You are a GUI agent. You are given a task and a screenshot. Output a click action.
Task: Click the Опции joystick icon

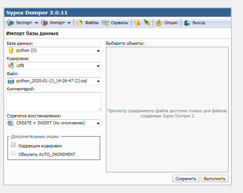point(159,23)
